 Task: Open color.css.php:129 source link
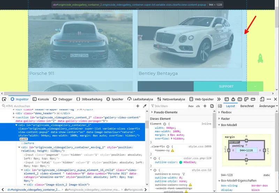point(197,158)
